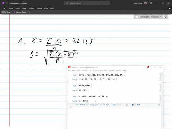The width and height of the screenshot is (172, 129).
Task: Open Mathematica Format menu
Action: tap(84, 71)
